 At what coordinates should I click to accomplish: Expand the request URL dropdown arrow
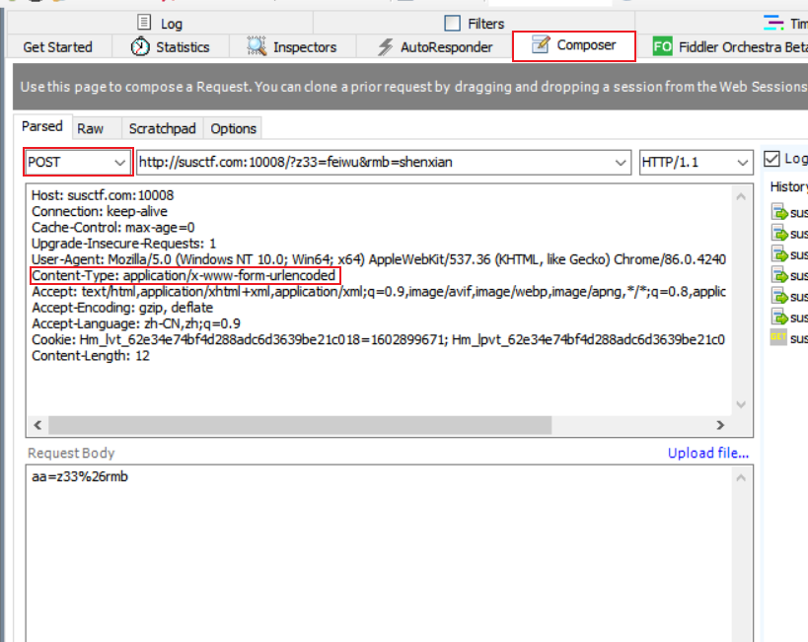[620, 162]
